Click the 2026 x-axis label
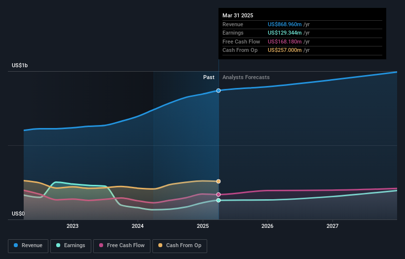This screenshot has height=259, width=405. point(267,226)
